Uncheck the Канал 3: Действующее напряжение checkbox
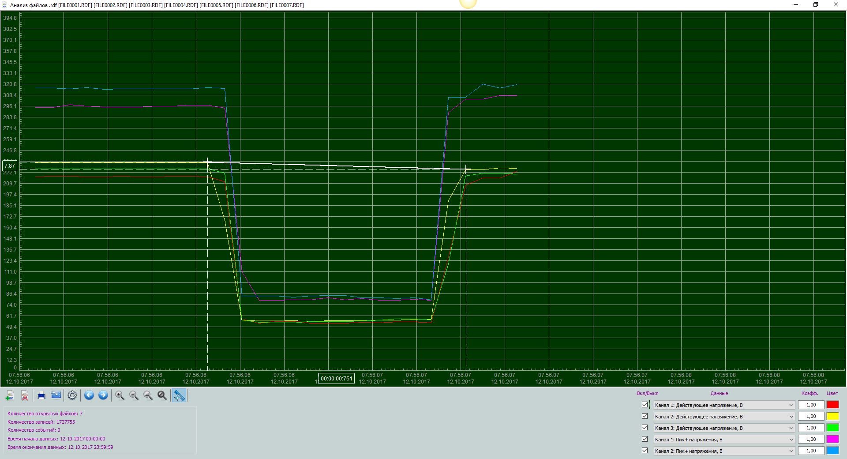847x459 pixels. 645,428
